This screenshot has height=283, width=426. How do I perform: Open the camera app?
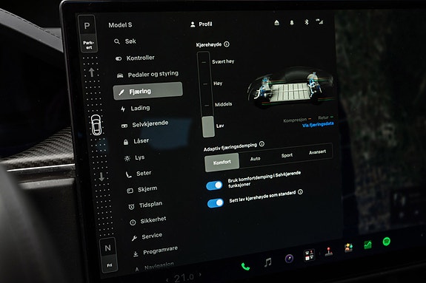pos(289,259)
